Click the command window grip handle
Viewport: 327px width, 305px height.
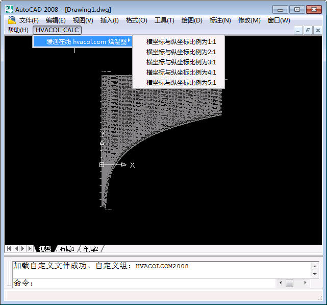(9, 273)
